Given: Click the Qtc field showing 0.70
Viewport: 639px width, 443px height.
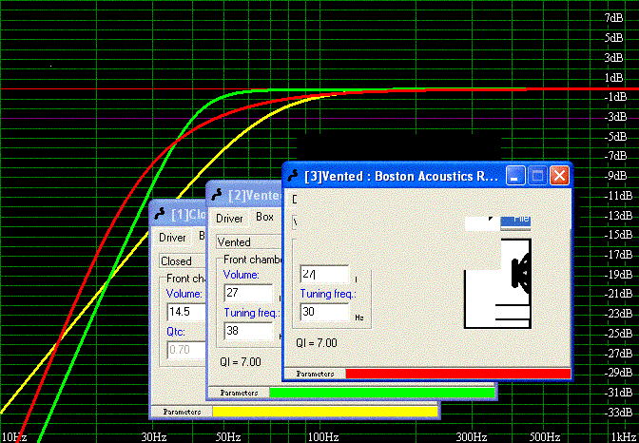Looking at the screenshot, I should 186,350.
